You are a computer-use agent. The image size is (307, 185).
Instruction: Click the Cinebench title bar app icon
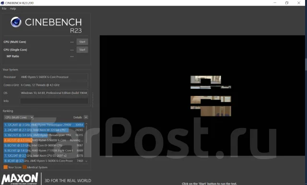tap(2, 3)
